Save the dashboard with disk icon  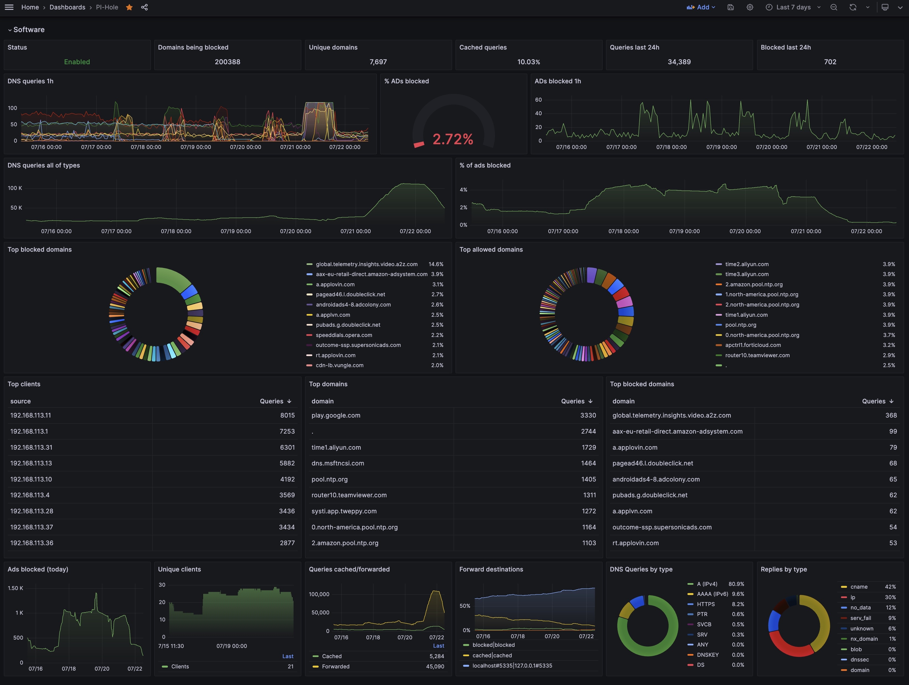pos(730,7)
